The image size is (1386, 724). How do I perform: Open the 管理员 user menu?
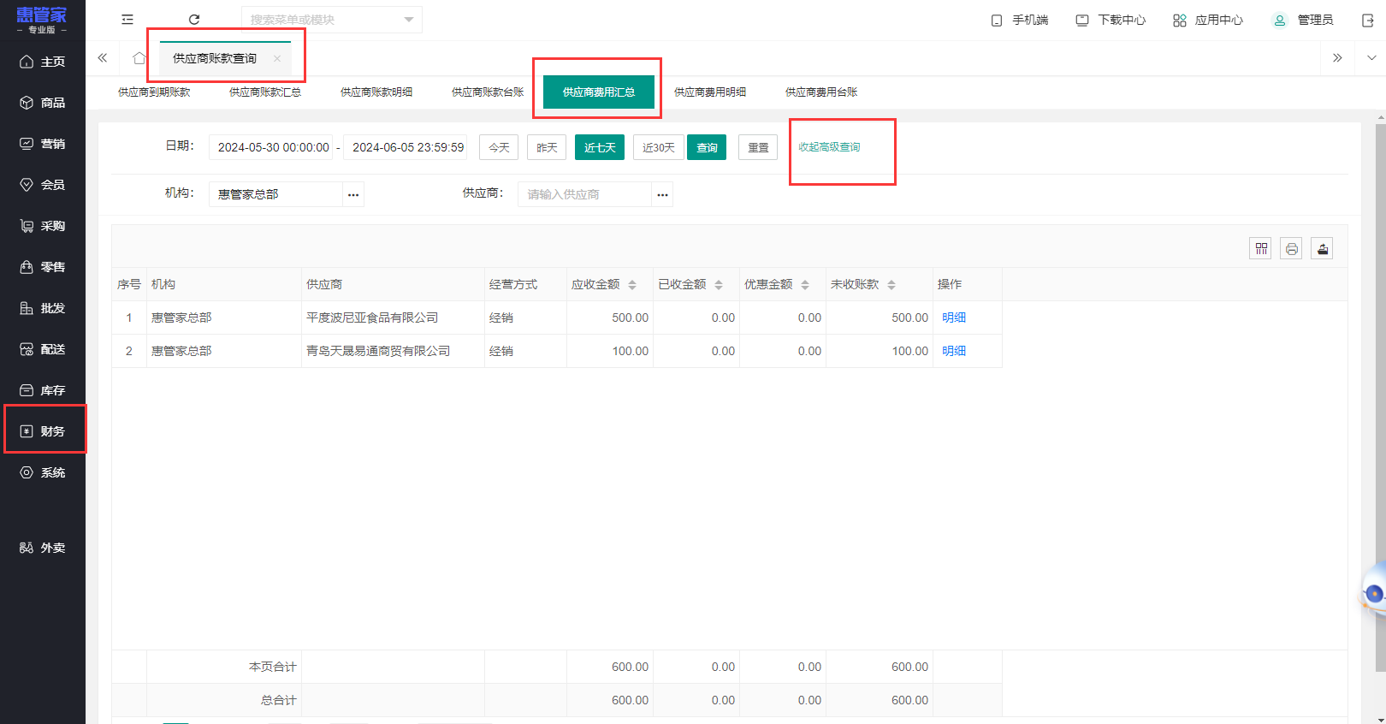pyautogui.click(x=1303, y=20)
